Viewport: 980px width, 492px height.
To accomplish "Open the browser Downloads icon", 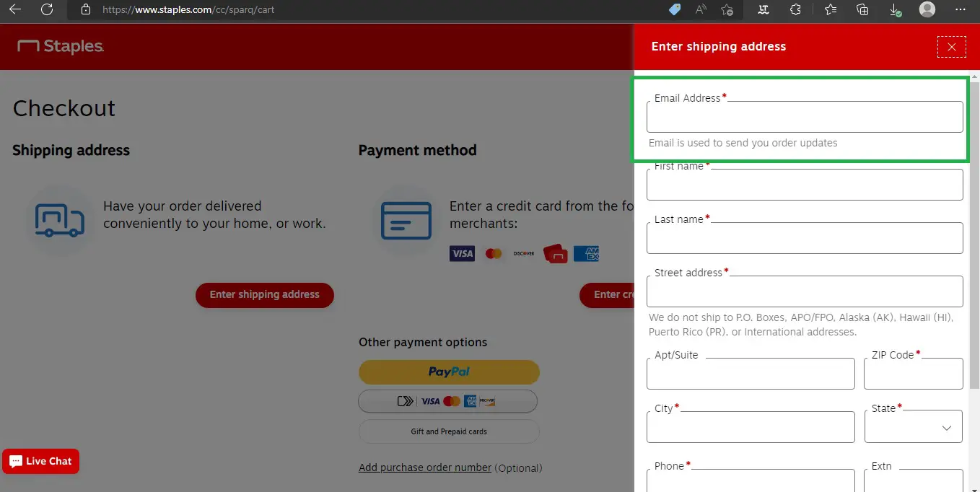I will click(x=895, y=11).
